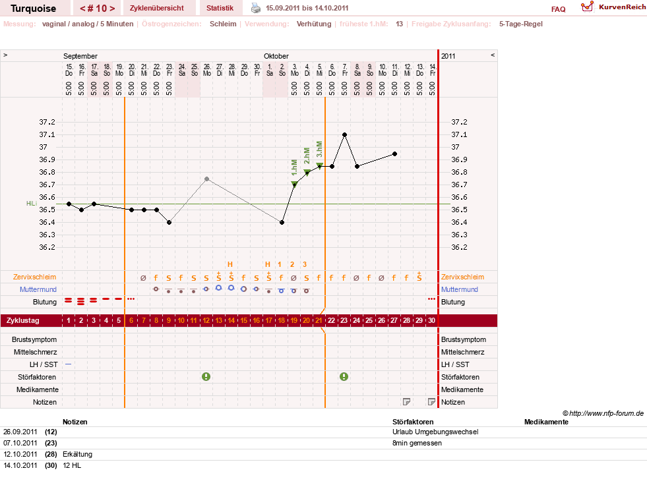647x487 pixels.
Task: Open the Statistik tab
Action: [220, 8]
